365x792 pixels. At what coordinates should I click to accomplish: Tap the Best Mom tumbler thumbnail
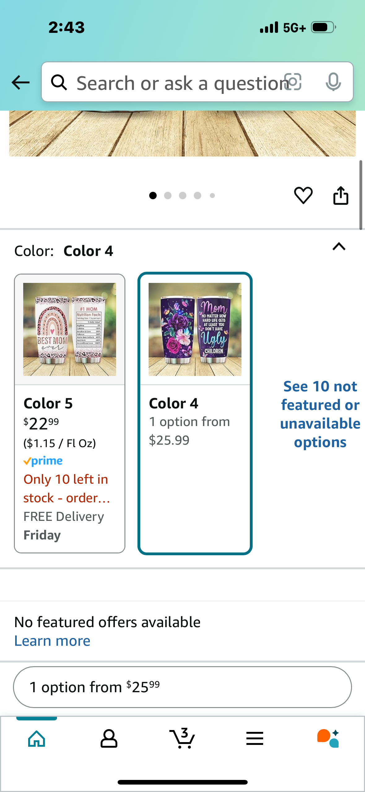click(x=70, y=329)
